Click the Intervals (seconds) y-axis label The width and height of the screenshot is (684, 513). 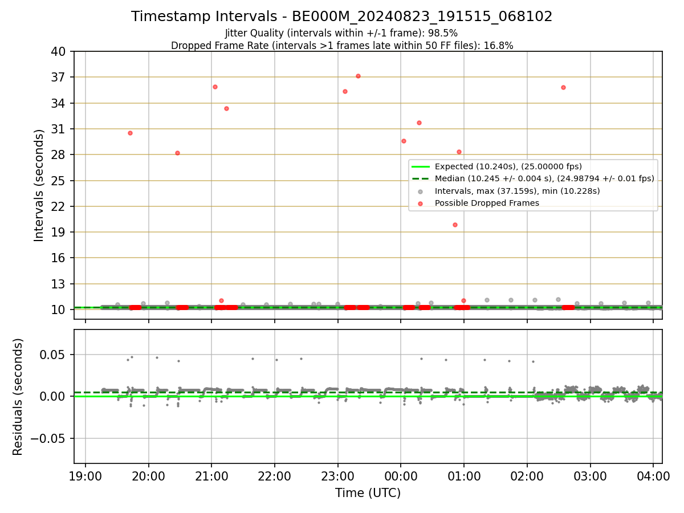[39, 185]
